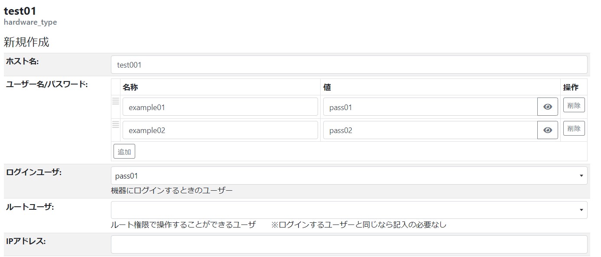Focus the ホスト名 input field
This screenshot has width=601, height=257.
click(349, 65)
